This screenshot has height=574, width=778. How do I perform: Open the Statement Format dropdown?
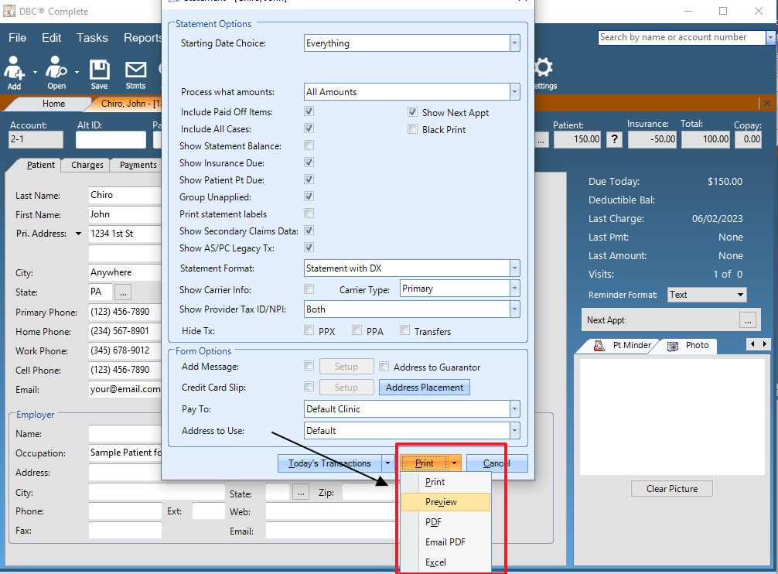click(x=514, y=268)
